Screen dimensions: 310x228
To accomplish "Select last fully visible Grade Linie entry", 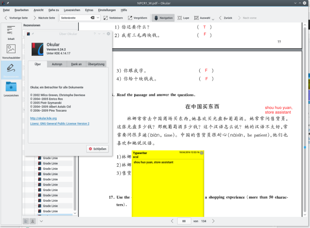I will tap(50, 211).
